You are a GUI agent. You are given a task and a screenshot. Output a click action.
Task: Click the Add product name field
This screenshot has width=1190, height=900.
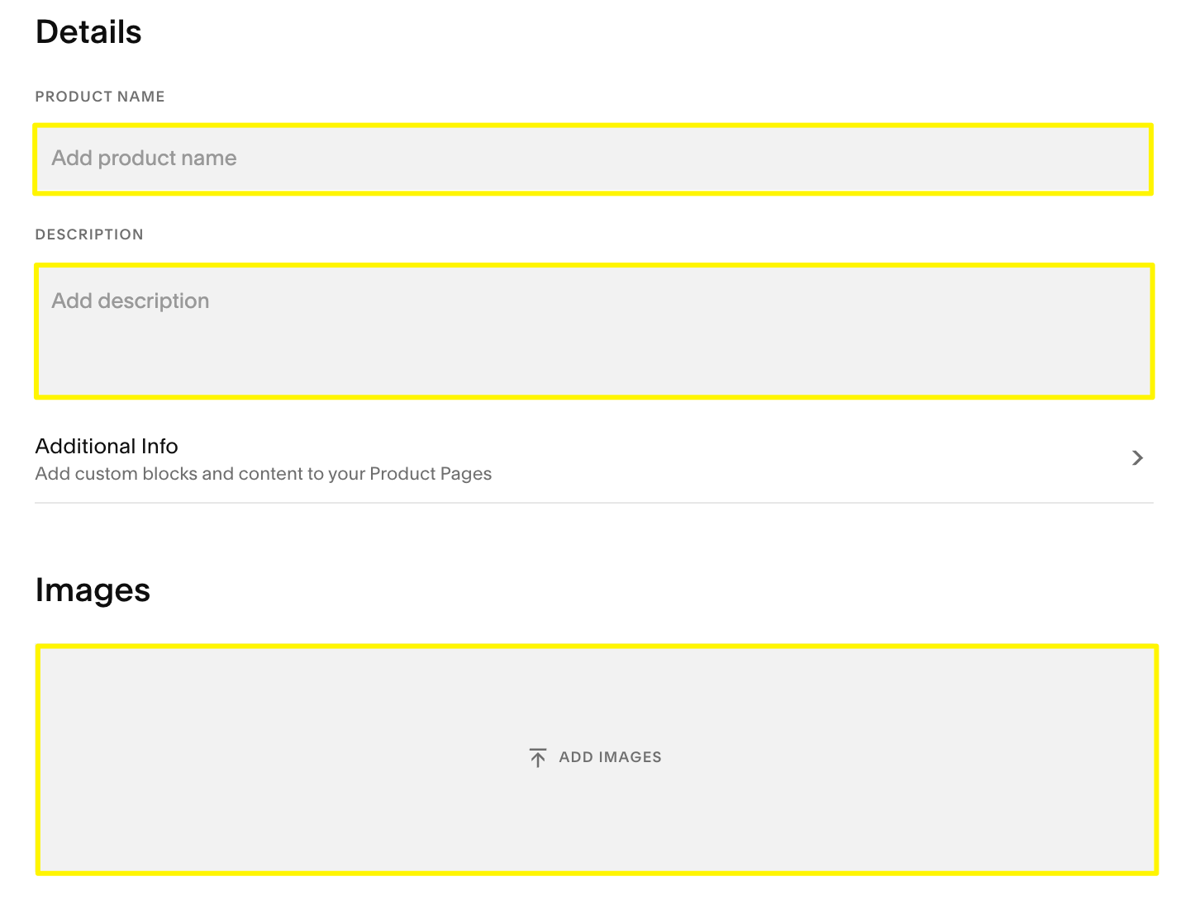click(x=593, y=159)
